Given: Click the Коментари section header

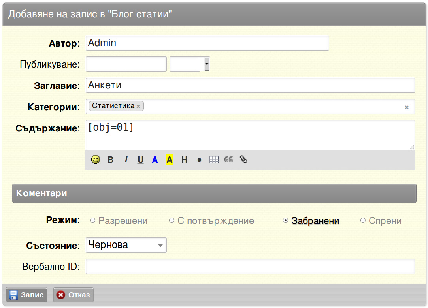Looking at the screenshot, I should (x=214, y=193).
